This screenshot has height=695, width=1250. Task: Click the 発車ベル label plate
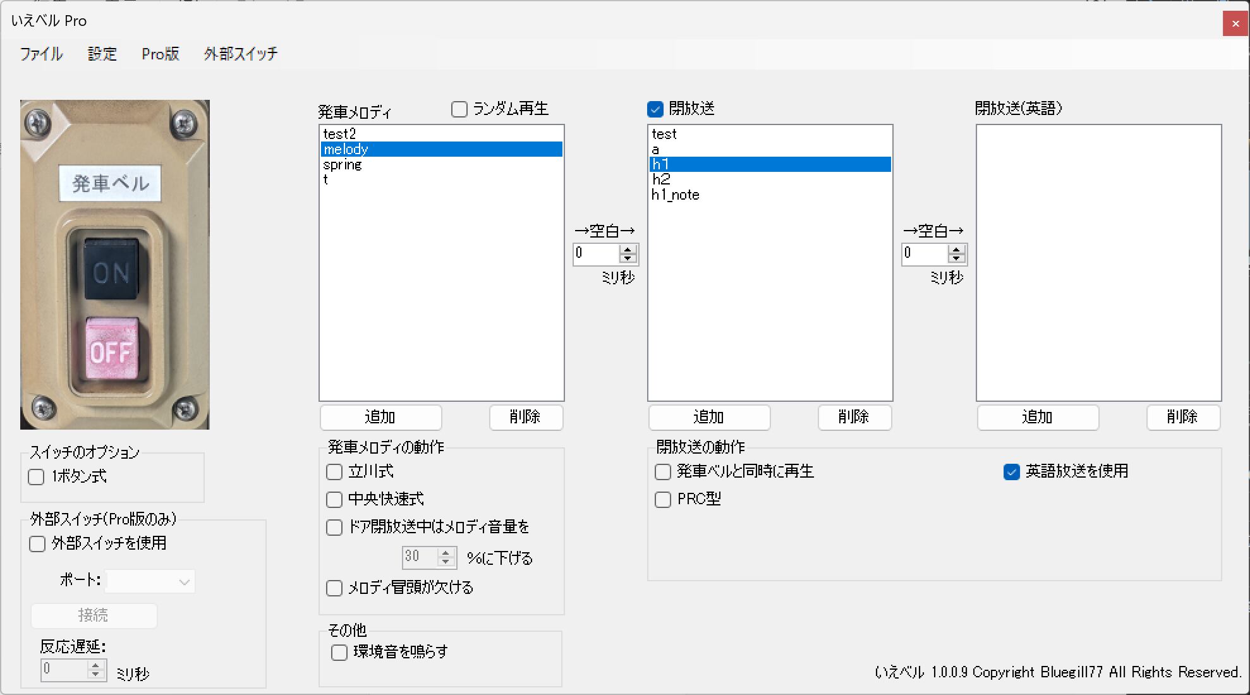click(x=110, y=184)
